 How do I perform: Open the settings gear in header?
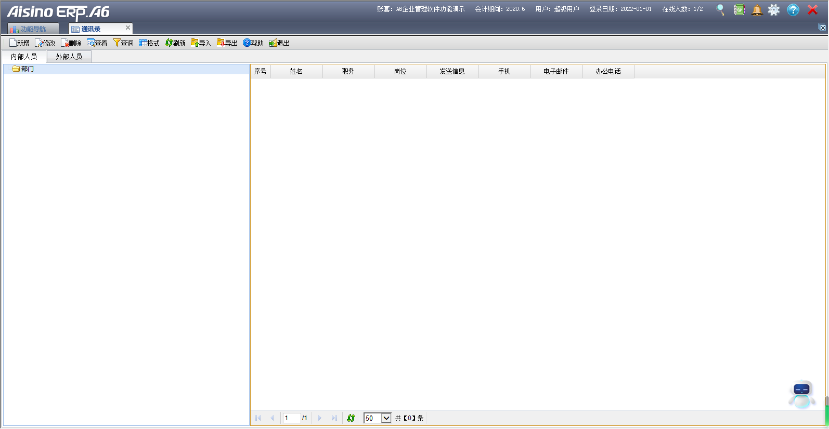pos(774,10)
